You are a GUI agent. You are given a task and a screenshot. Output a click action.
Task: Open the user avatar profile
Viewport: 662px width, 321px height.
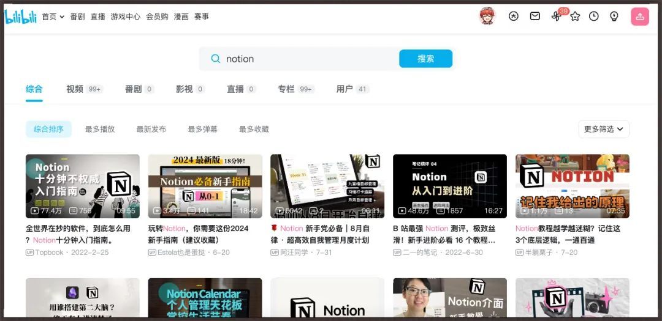[x=487, y=16]
